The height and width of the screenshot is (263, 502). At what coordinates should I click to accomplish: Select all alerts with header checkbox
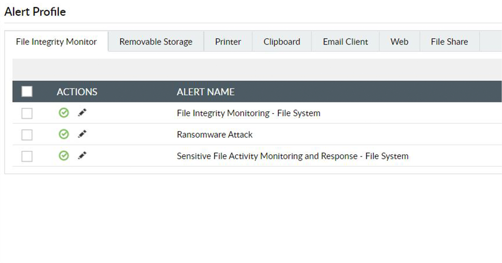[27, 91]
